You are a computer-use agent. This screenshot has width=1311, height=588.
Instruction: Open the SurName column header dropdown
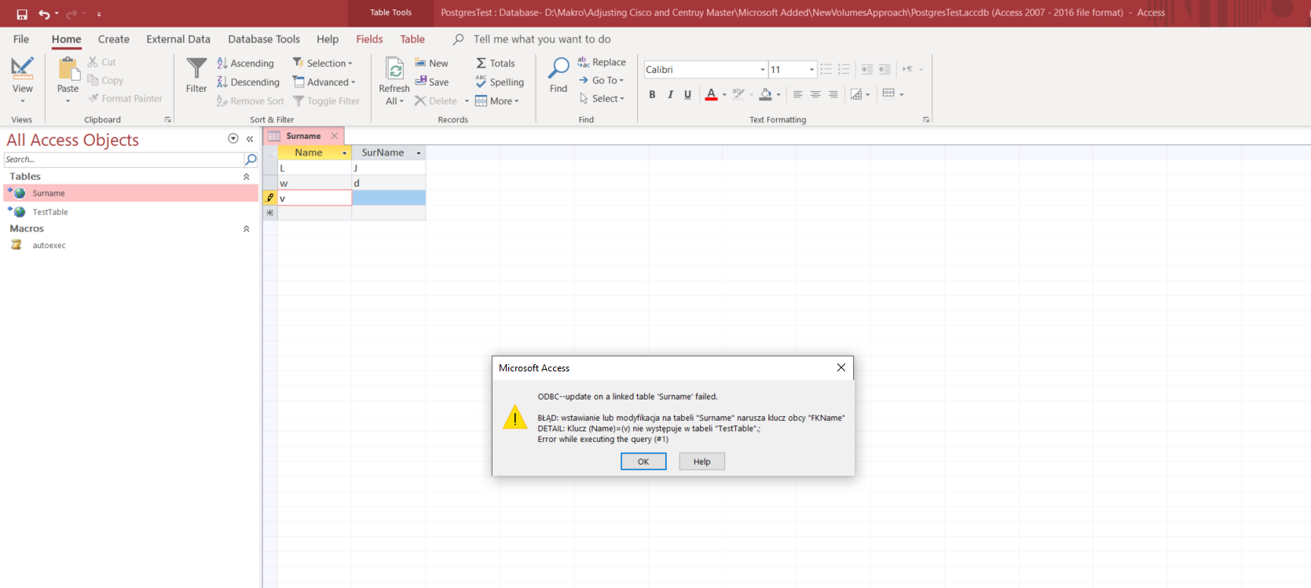click(419, 153)
